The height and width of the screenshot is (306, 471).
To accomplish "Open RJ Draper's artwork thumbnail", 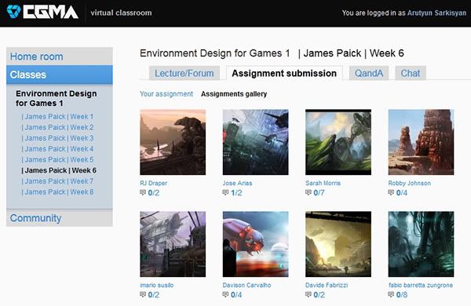I will point(173,142).
